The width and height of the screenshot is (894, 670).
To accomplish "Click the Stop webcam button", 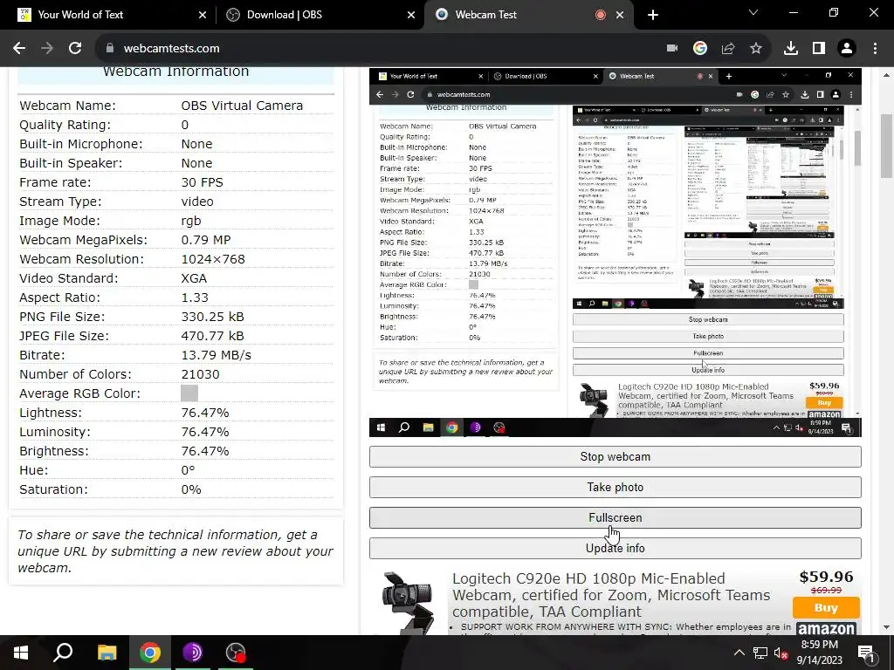I will tap(615, 457).
